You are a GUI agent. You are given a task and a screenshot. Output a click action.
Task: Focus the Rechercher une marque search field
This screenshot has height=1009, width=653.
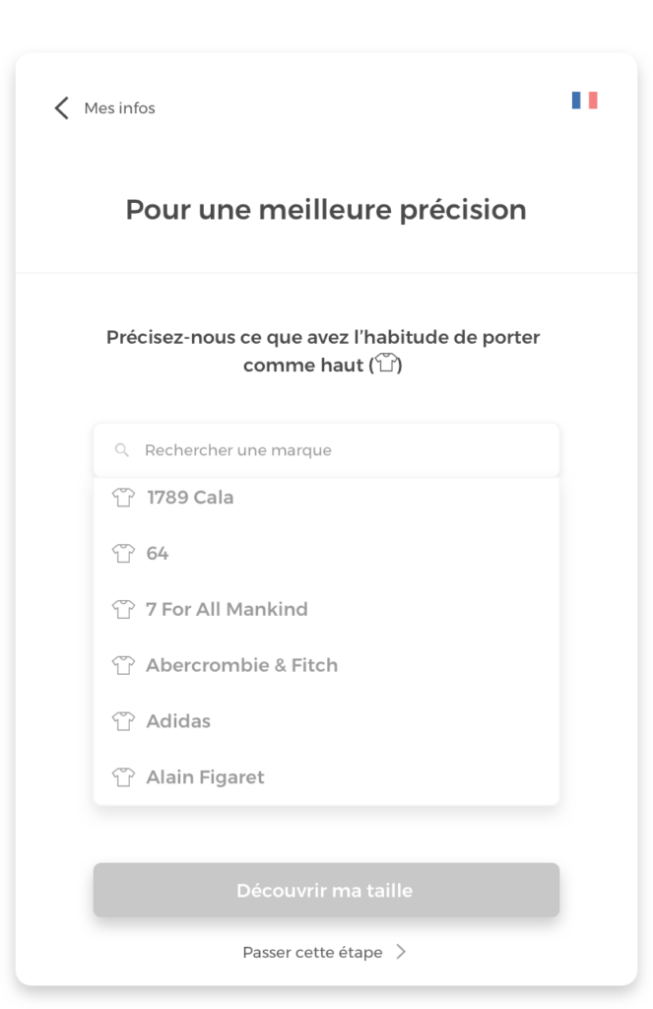335,450
